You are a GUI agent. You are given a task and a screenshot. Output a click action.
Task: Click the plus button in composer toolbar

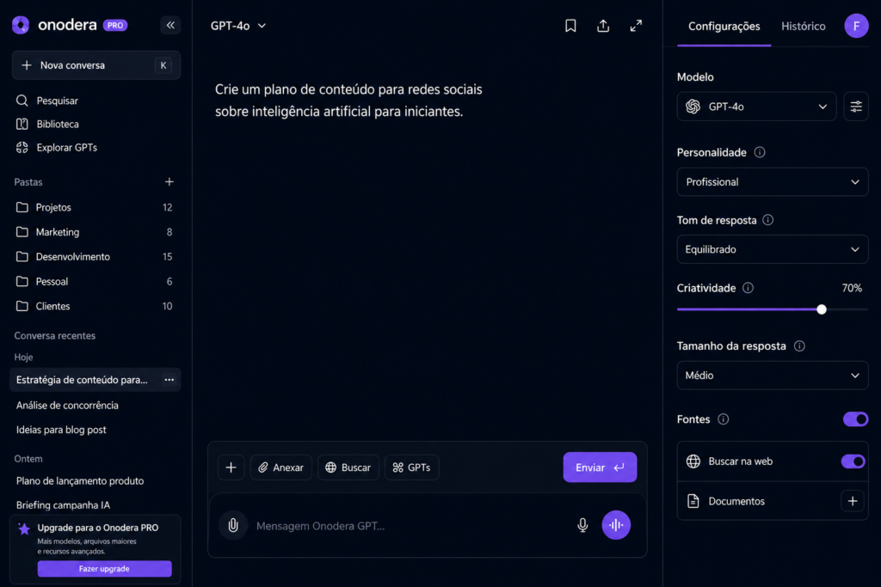coord(231,468)
